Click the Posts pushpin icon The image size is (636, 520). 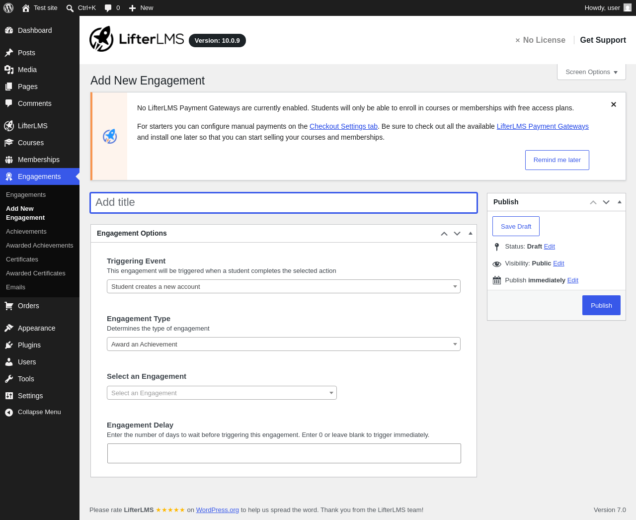(9, 53)
